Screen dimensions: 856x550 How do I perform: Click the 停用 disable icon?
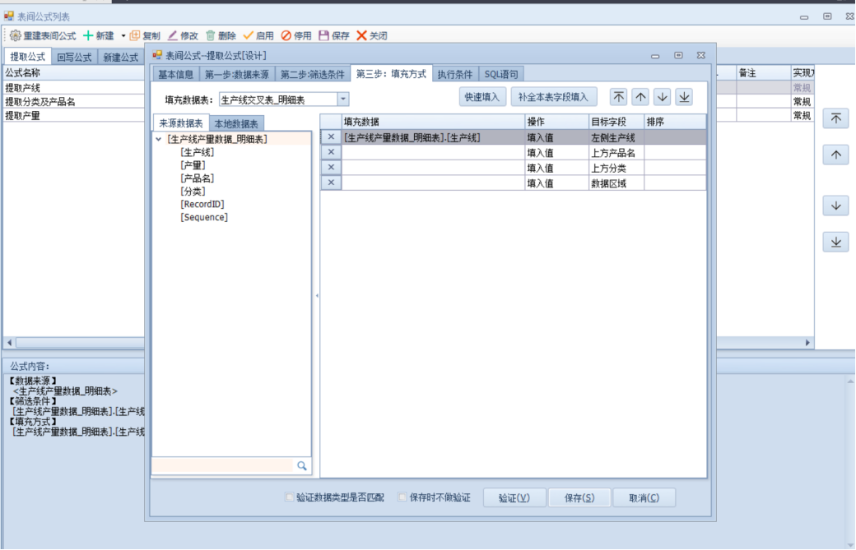pyautogui.click(x=286, y=35)
